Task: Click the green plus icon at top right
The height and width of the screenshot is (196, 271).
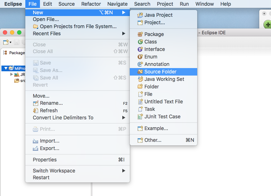Action: point(267,25)
